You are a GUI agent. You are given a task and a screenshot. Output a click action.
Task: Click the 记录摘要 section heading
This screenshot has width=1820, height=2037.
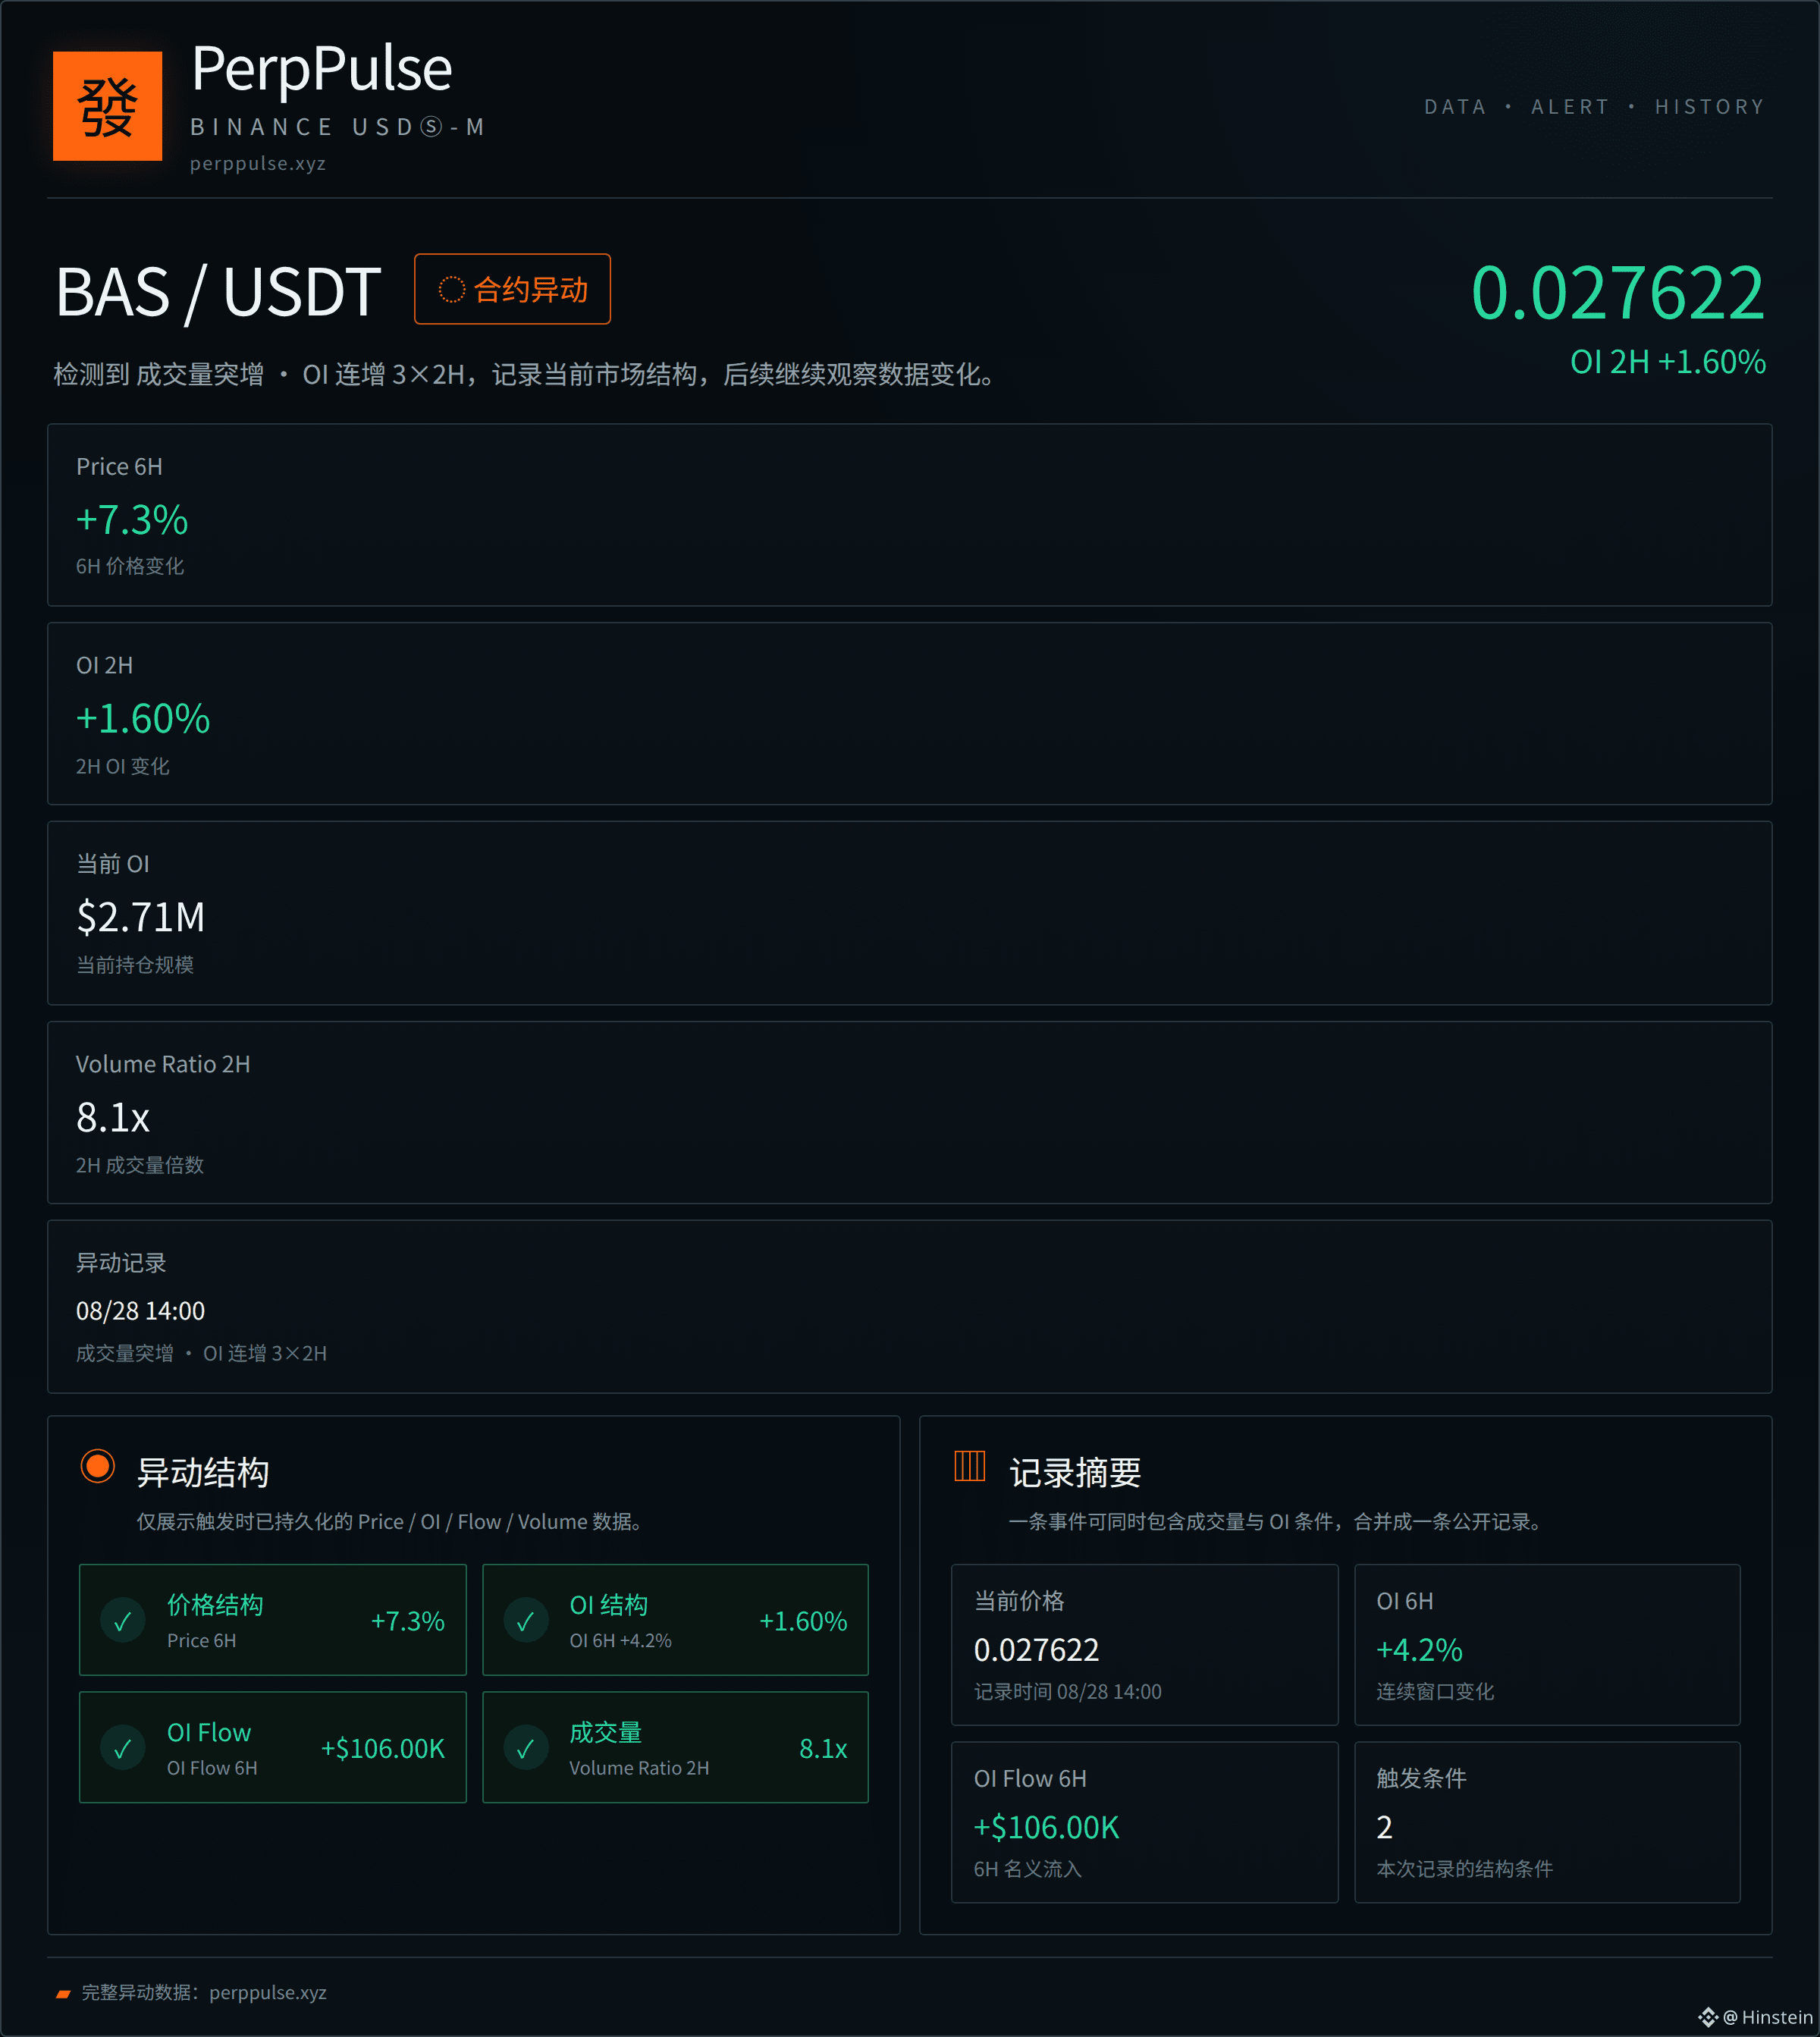(1075, 1473)
